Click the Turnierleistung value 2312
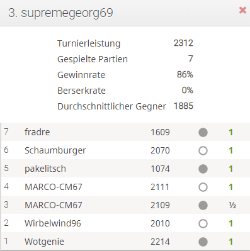Image resolution: width=250 pixels, height=251 pixels. click(x=183, y=43)
